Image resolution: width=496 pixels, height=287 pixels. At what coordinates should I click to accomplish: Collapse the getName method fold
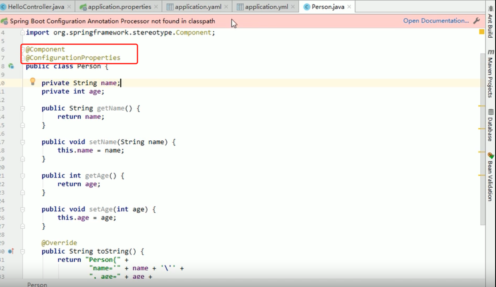click(22, 109)
